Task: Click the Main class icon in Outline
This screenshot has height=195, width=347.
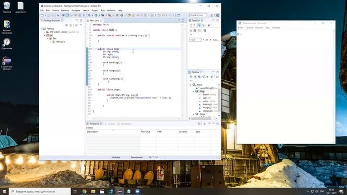Action: [x=194, y=84]
